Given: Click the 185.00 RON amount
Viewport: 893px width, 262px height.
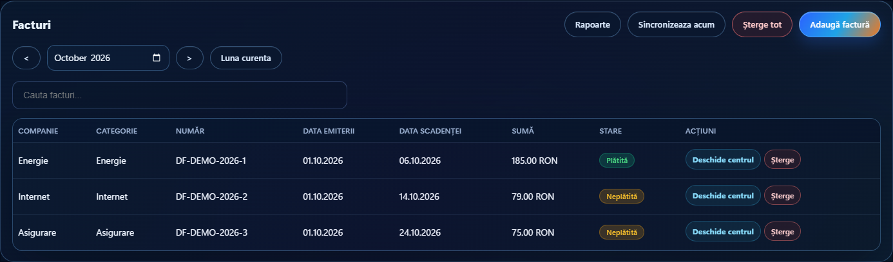Looking at the screenshot, I should pyautogui.click(x=534, y=161).
